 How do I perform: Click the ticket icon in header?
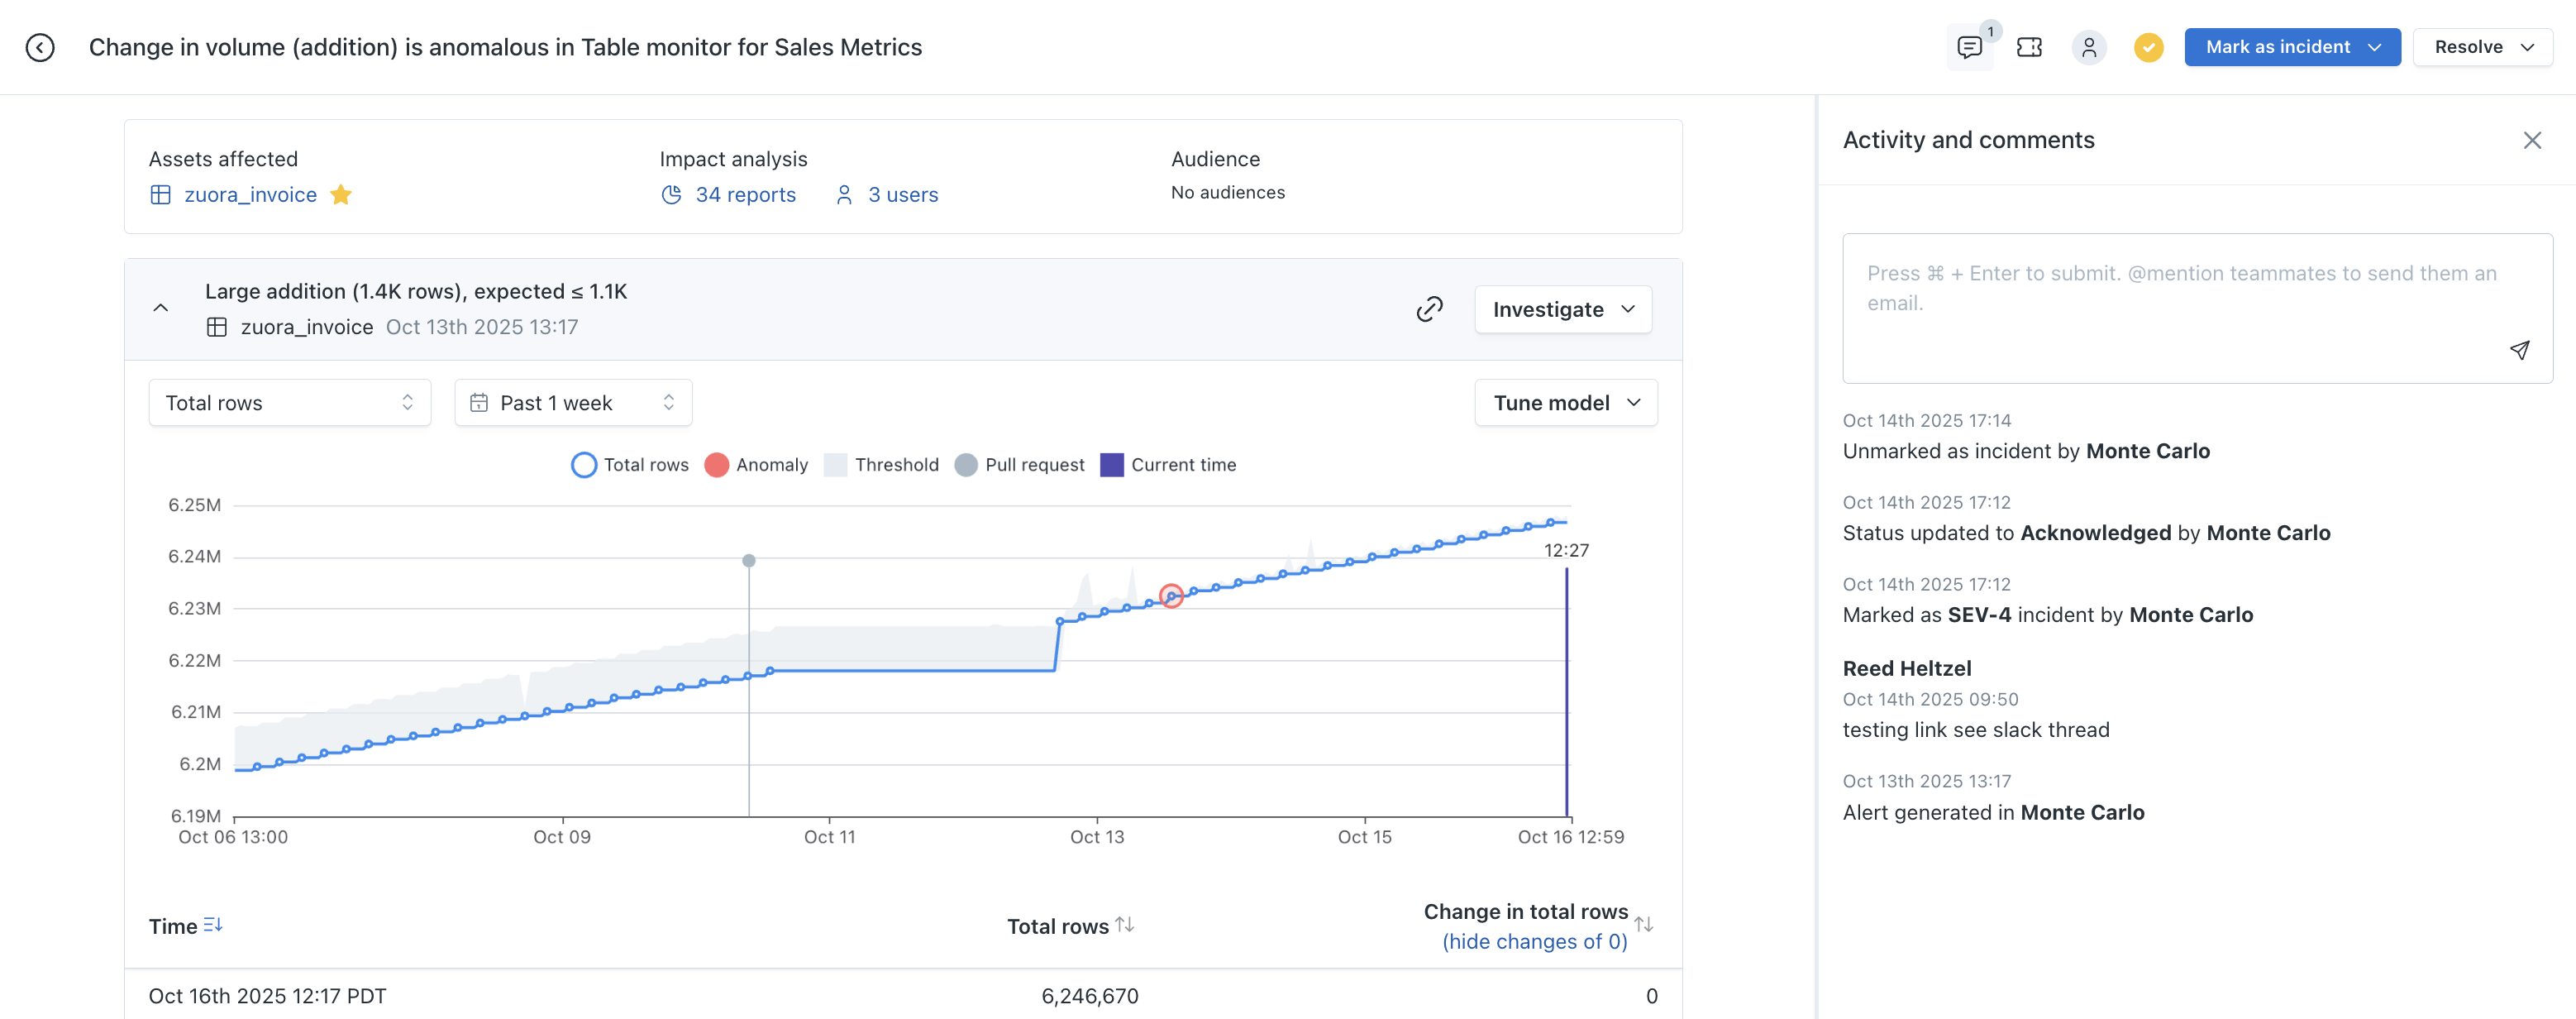coord(2029,47)
